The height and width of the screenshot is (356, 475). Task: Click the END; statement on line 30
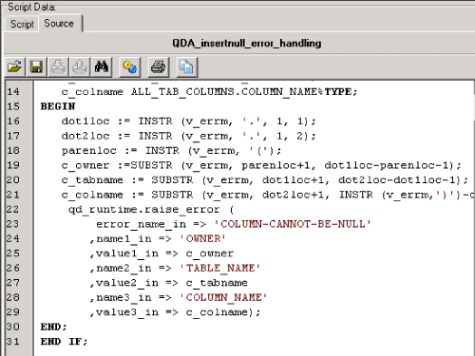point(54,327)
